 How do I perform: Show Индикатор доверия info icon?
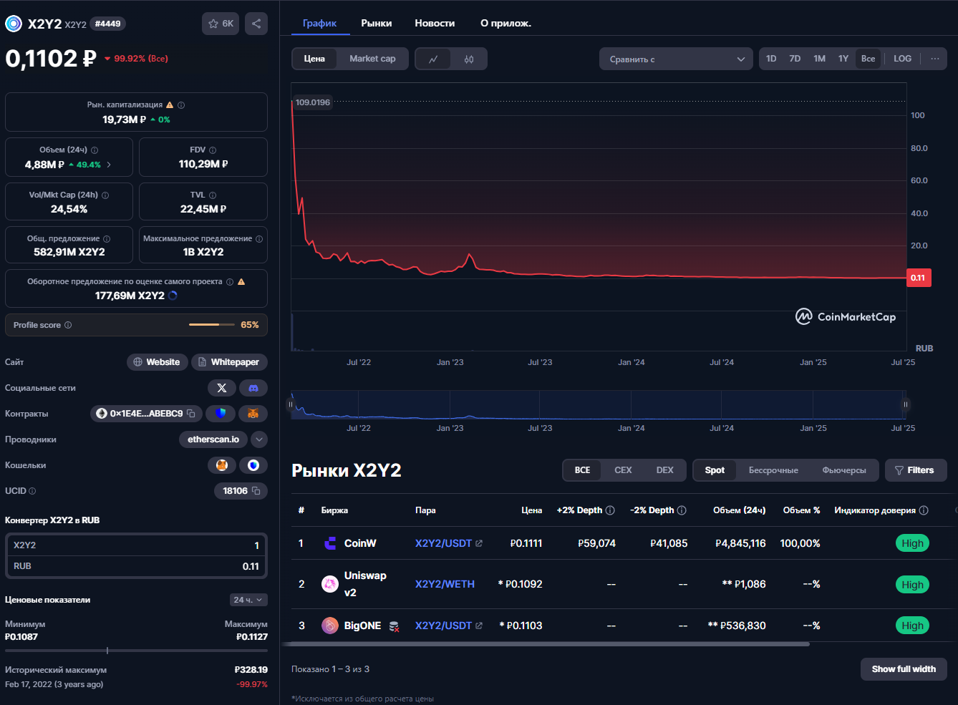tap(924, 510)
